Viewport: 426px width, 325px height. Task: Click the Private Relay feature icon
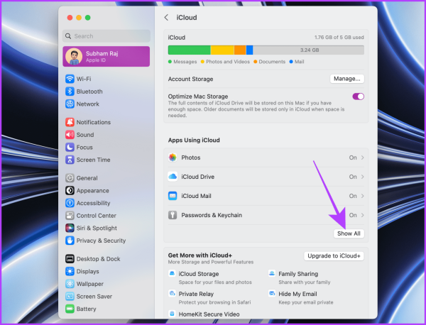pos(172,294)
